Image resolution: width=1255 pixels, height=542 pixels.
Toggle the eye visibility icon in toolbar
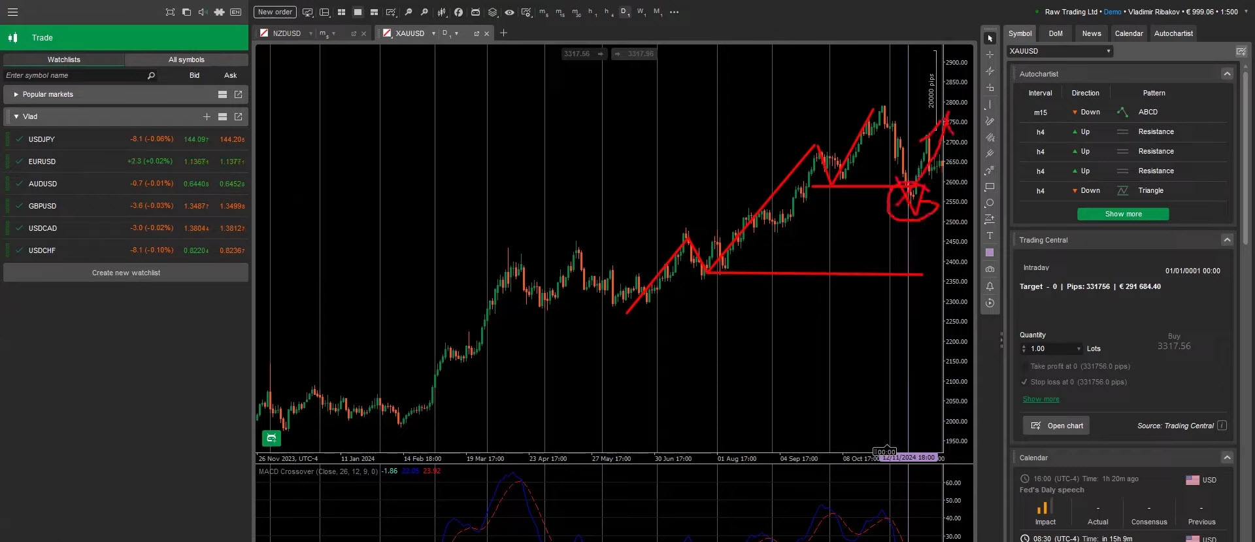coord(509,12)
